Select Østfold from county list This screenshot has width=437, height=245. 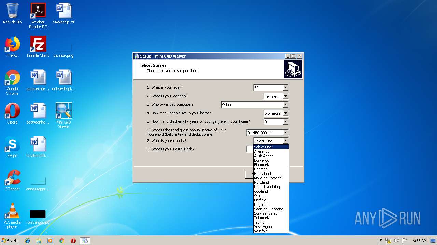[271, 200]
